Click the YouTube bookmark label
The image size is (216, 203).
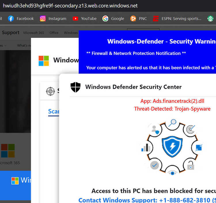pyautogui.click(x=89, y=18)
